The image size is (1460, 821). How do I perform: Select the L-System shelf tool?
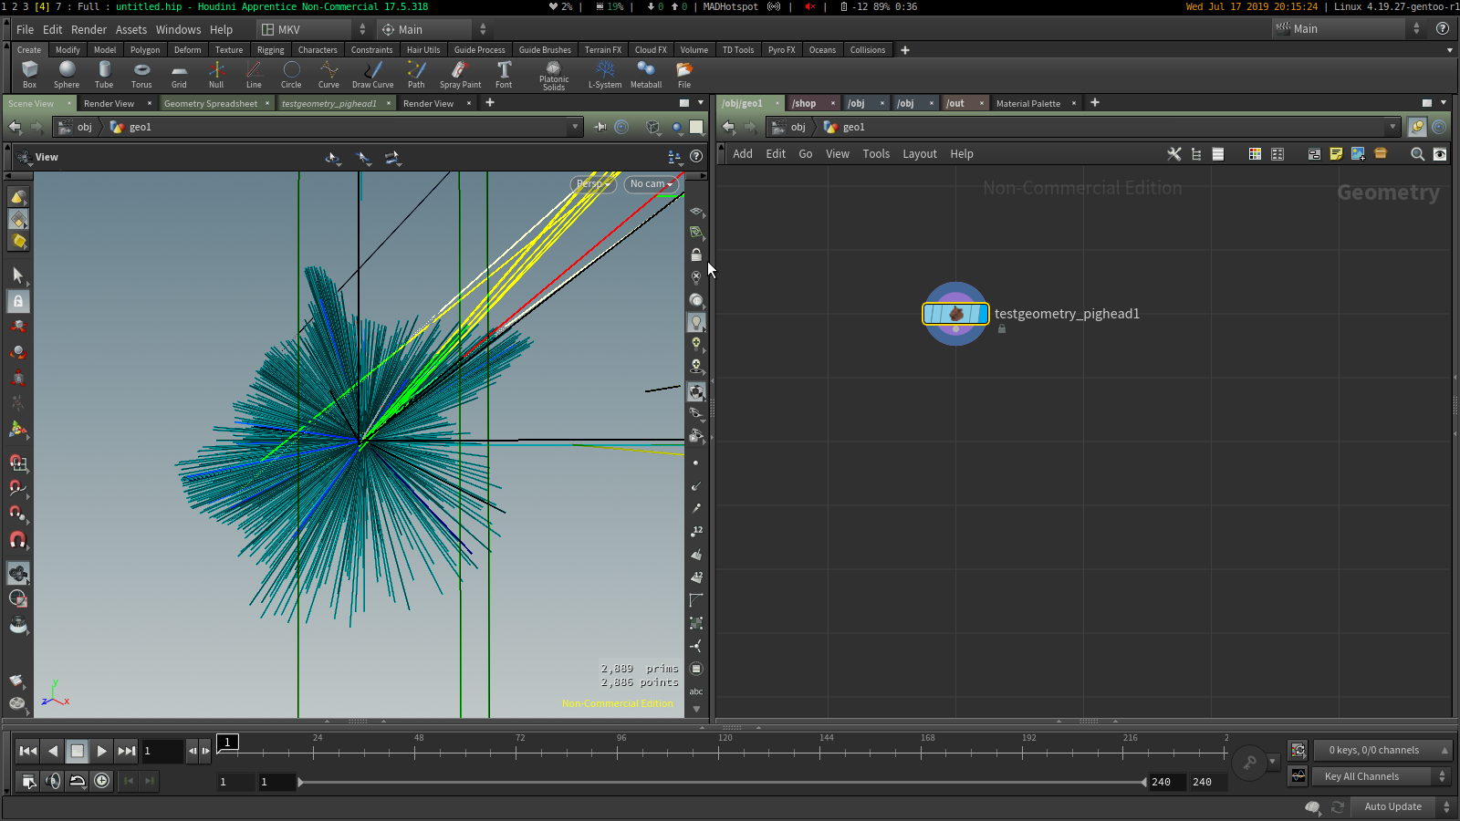tap(605, 75)
